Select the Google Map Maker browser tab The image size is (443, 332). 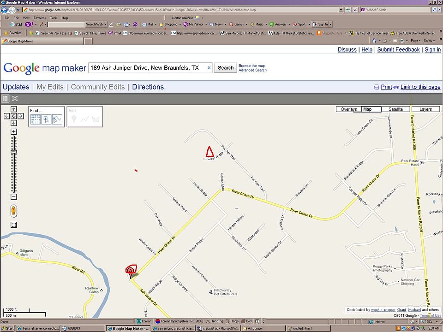click(x=42, y=41)
